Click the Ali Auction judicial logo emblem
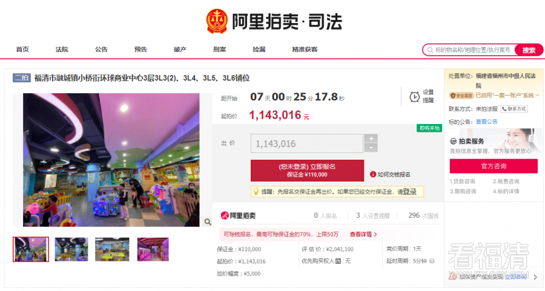545x291 pixels. (x=217, y=21)
